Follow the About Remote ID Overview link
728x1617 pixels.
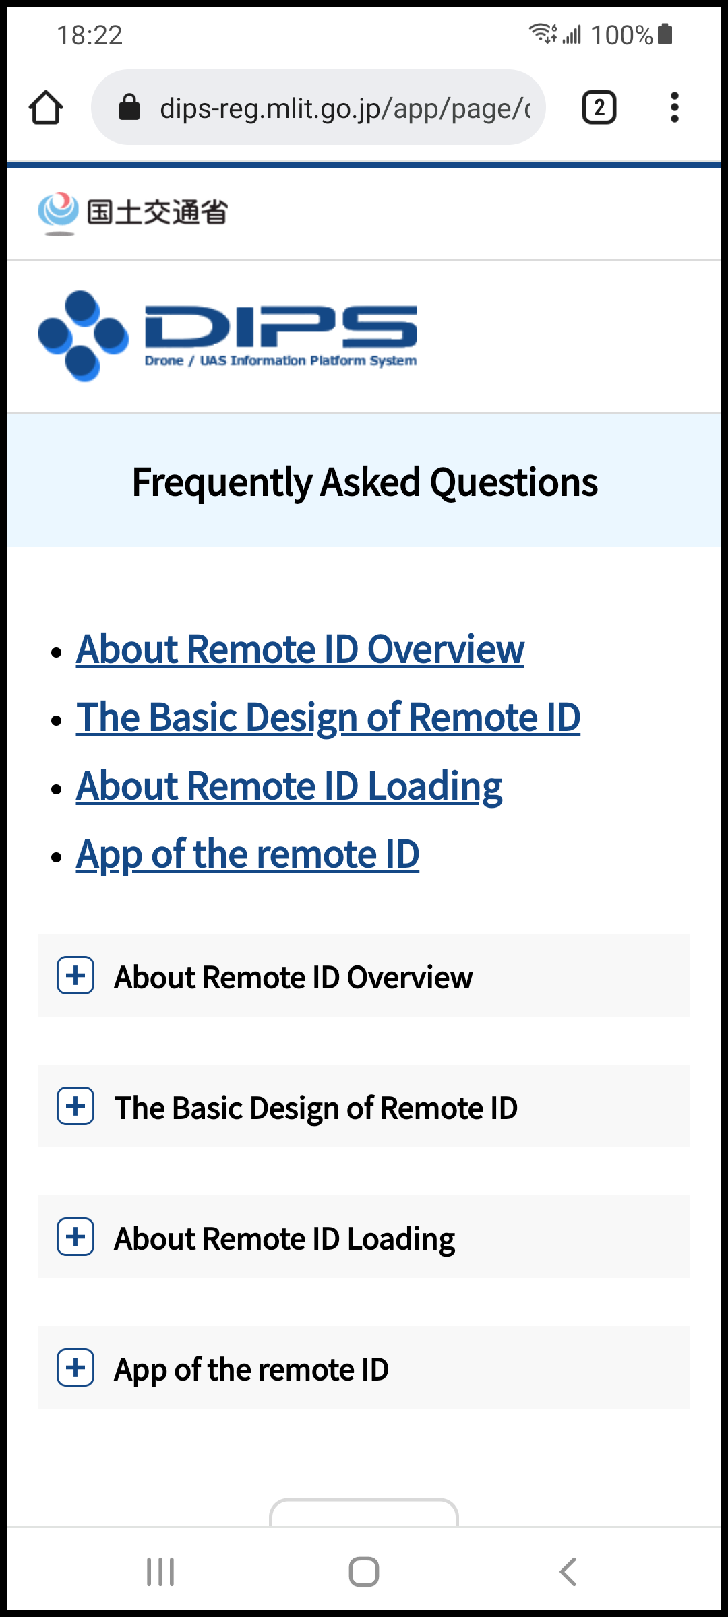(300, 649)
